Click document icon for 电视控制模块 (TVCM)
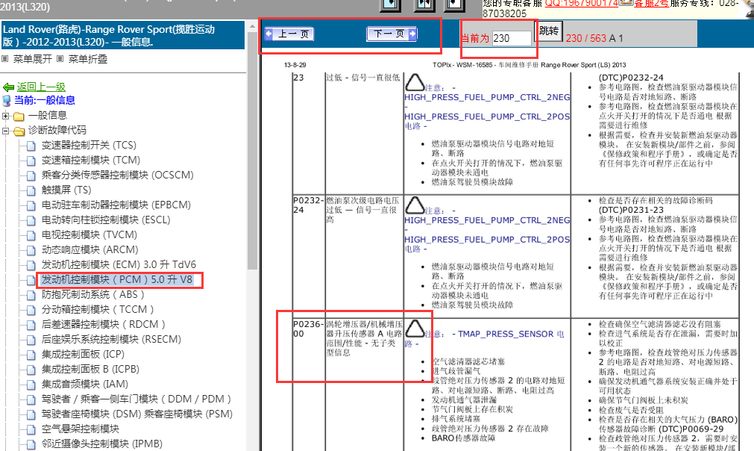Image resolution: width=754 pixels, height=451 pixels. point(31,235)
